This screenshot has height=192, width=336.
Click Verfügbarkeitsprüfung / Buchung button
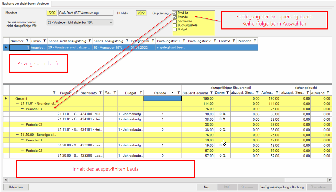pos(282,187)
